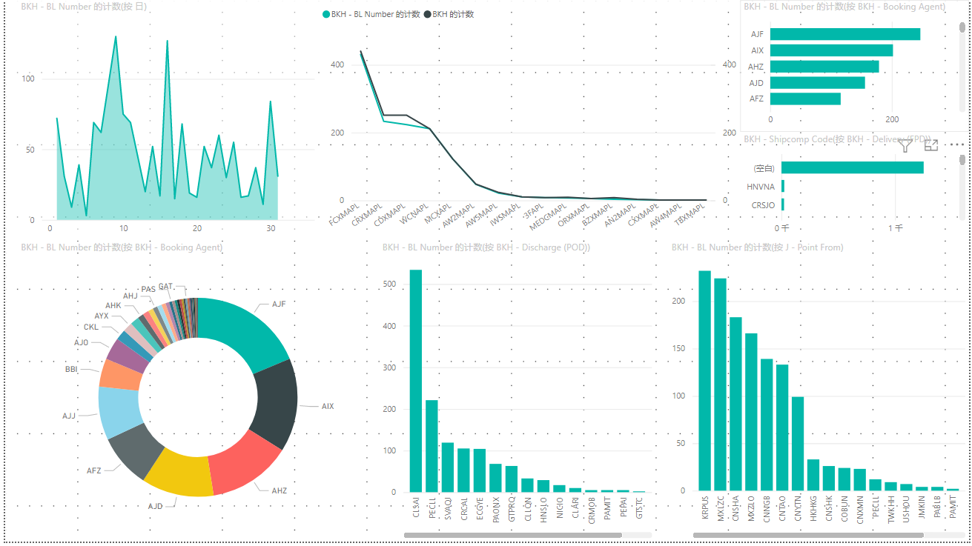Viewport: 972px width, 546px height.
Task: Click the KRPUS bar in Point From chart
Action: pos(704,381)
